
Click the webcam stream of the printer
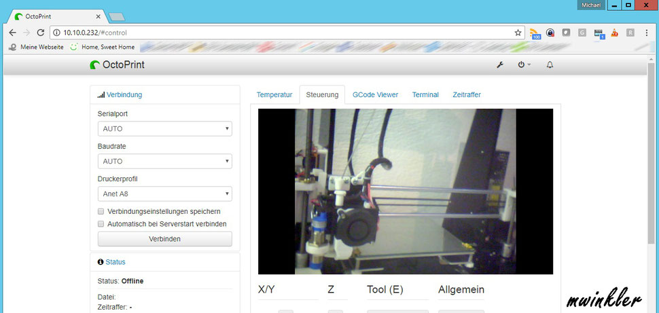point(406,191)
